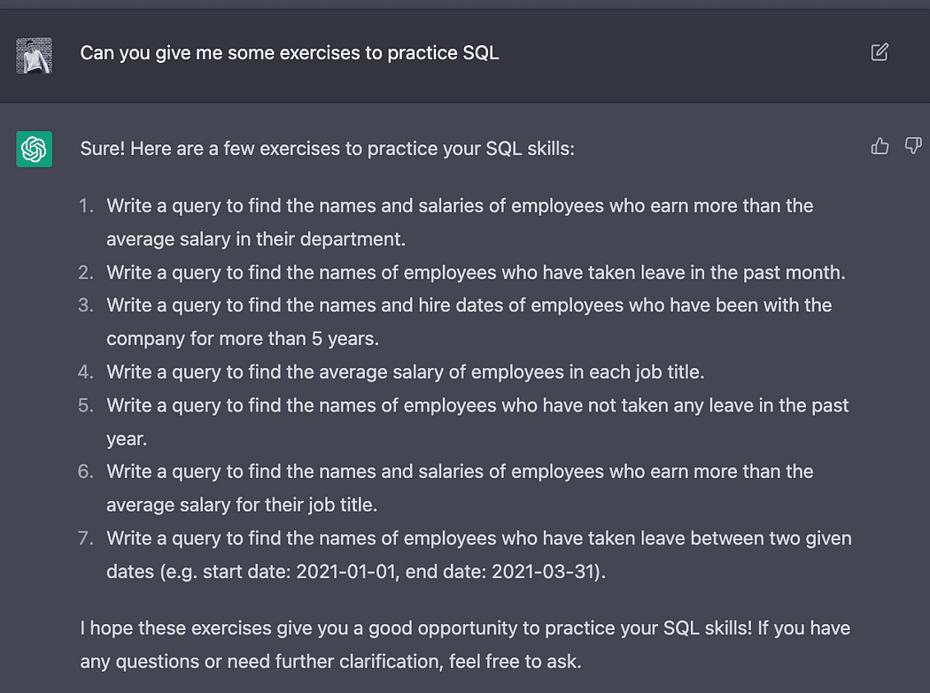This screenshot has height=693, width=930.
Task: Give the response a thumbs up
Action: [x=880, y=146]
